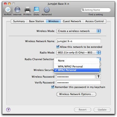Open the AirPort settings pane
This screenshot has height=117, width=117.
pos(8,11)
